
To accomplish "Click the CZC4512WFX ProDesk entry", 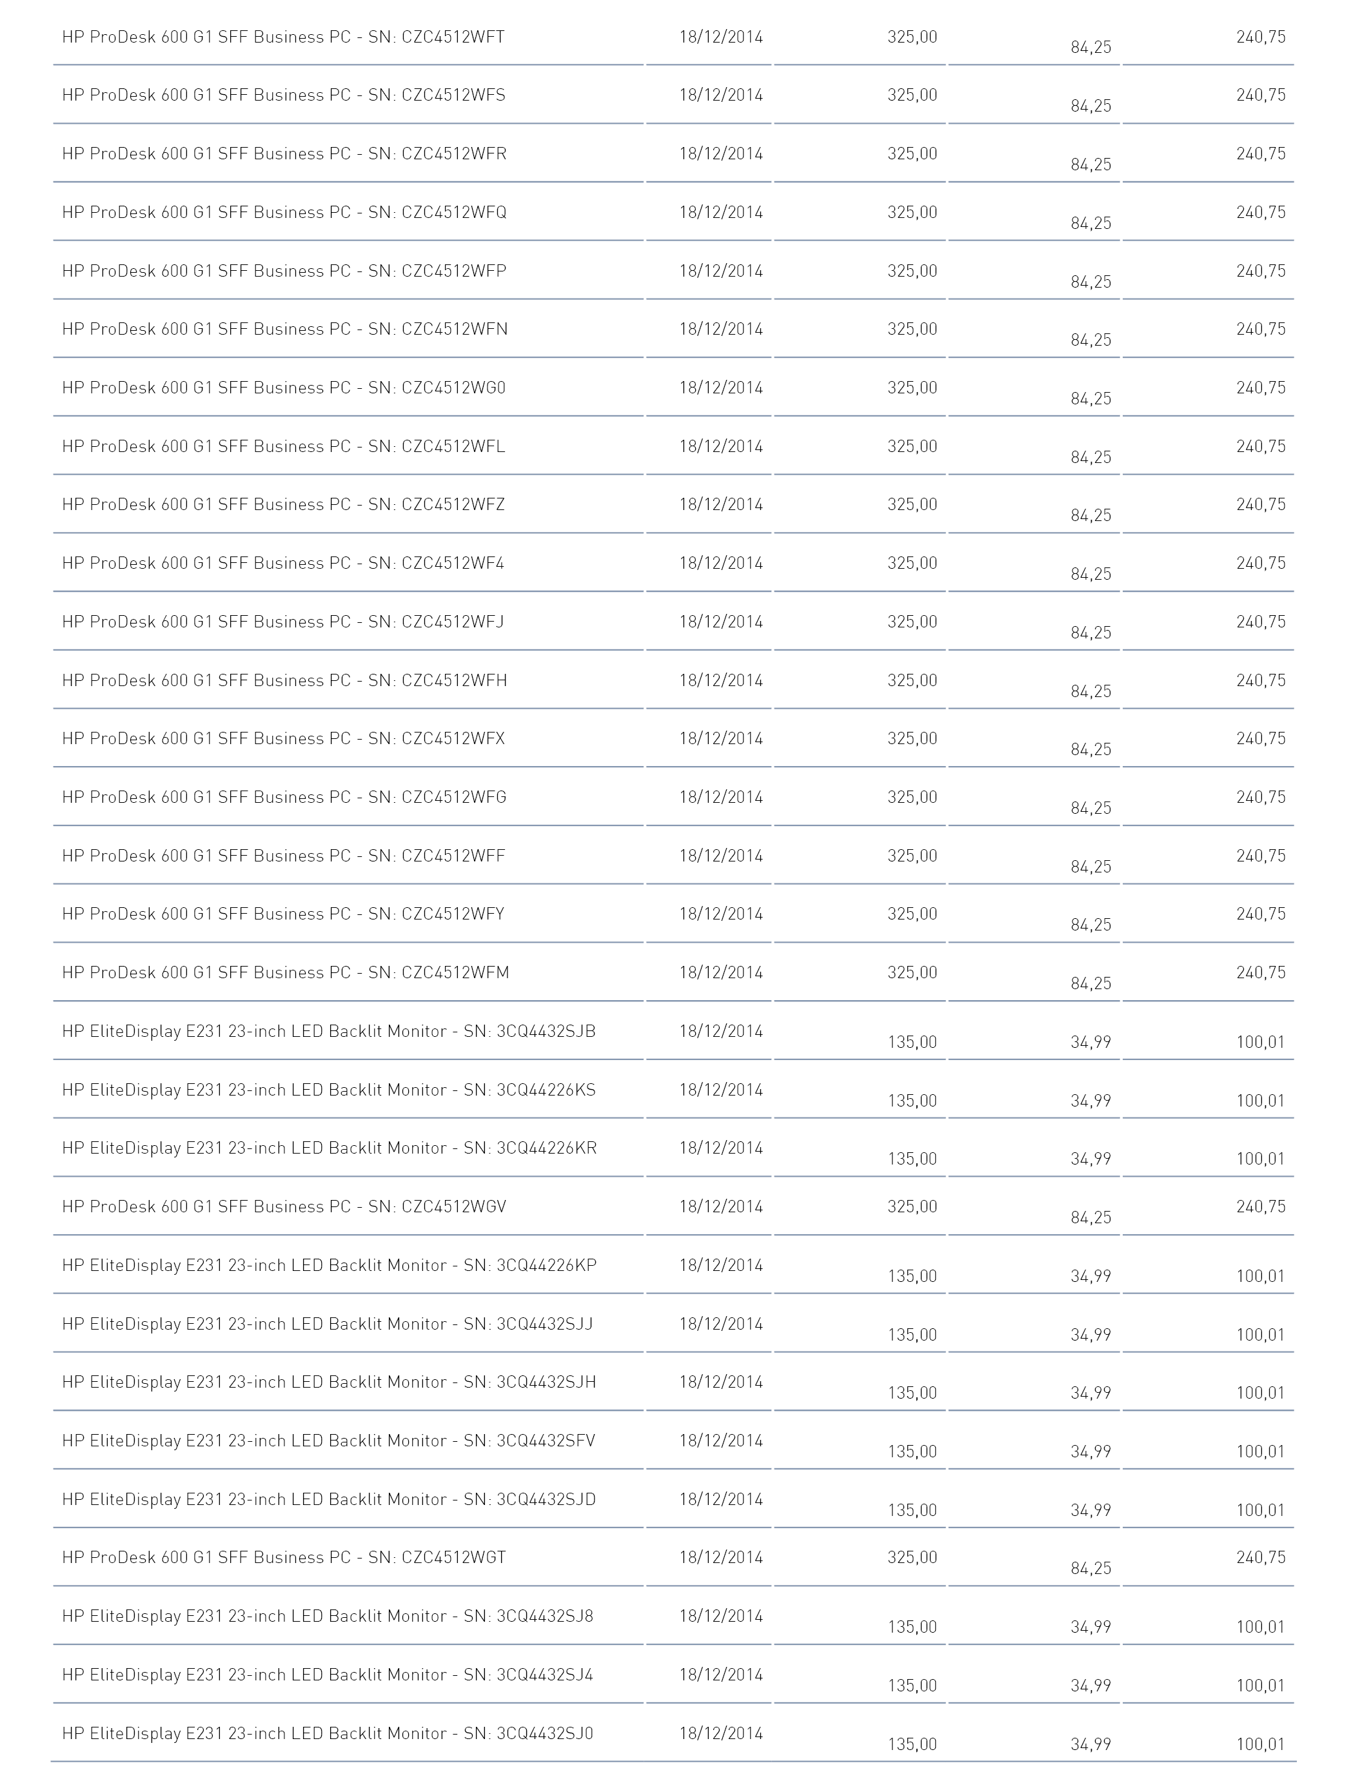I will [283, 739].
